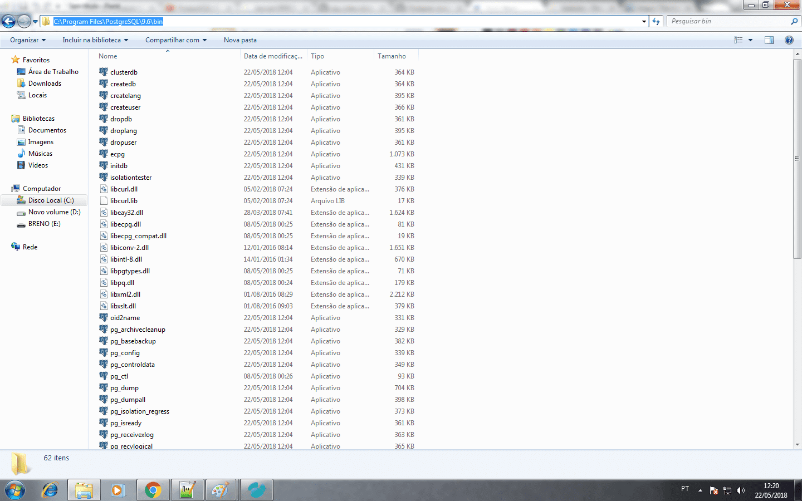Click the libcurl.lib file icon
The height and width of the screenshot is (501, 802).
[x=104, y=200]
